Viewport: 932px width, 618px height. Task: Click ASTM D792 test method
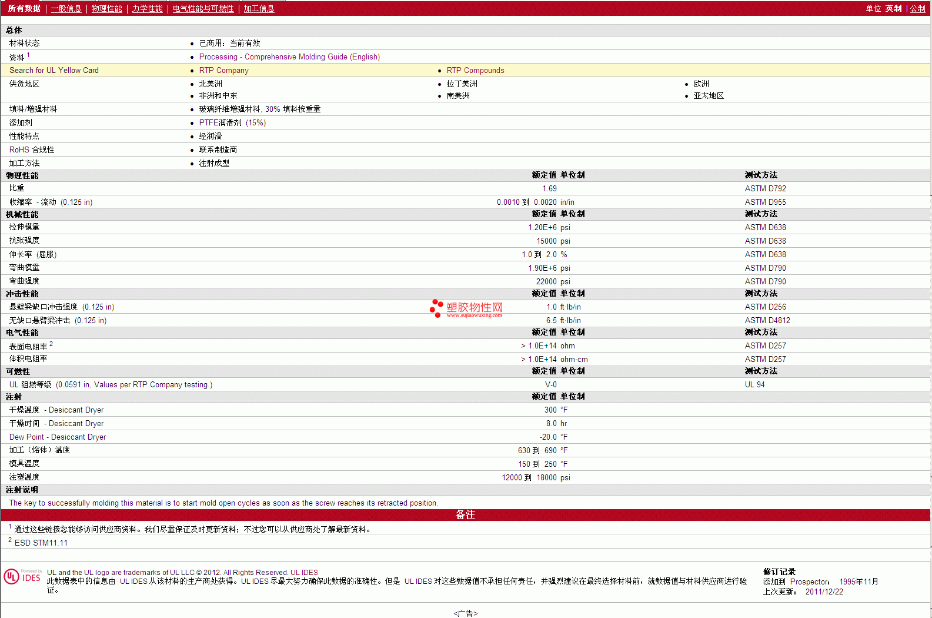[765, 188]
